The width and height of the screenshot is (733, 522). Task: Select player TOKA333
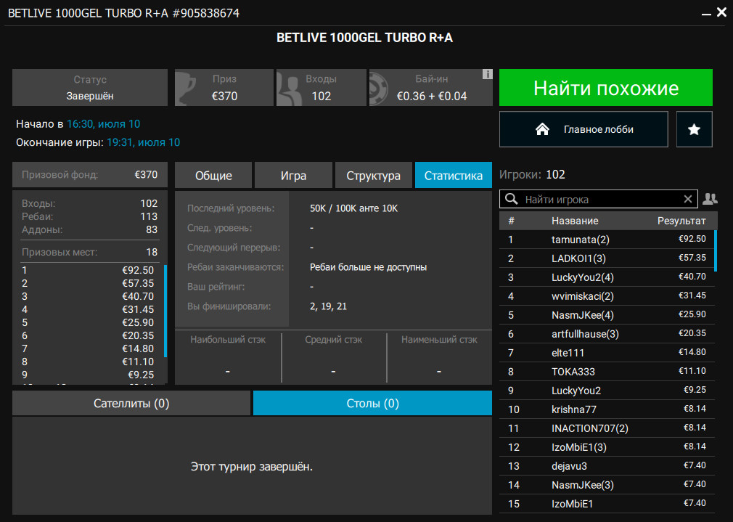click(607, 372)
